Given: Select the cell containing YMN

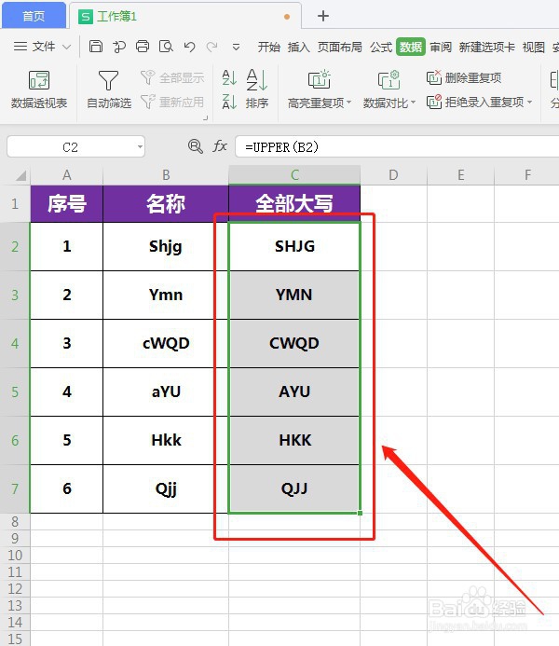Looking at the screenshot, I should click(x=294, y=295).
